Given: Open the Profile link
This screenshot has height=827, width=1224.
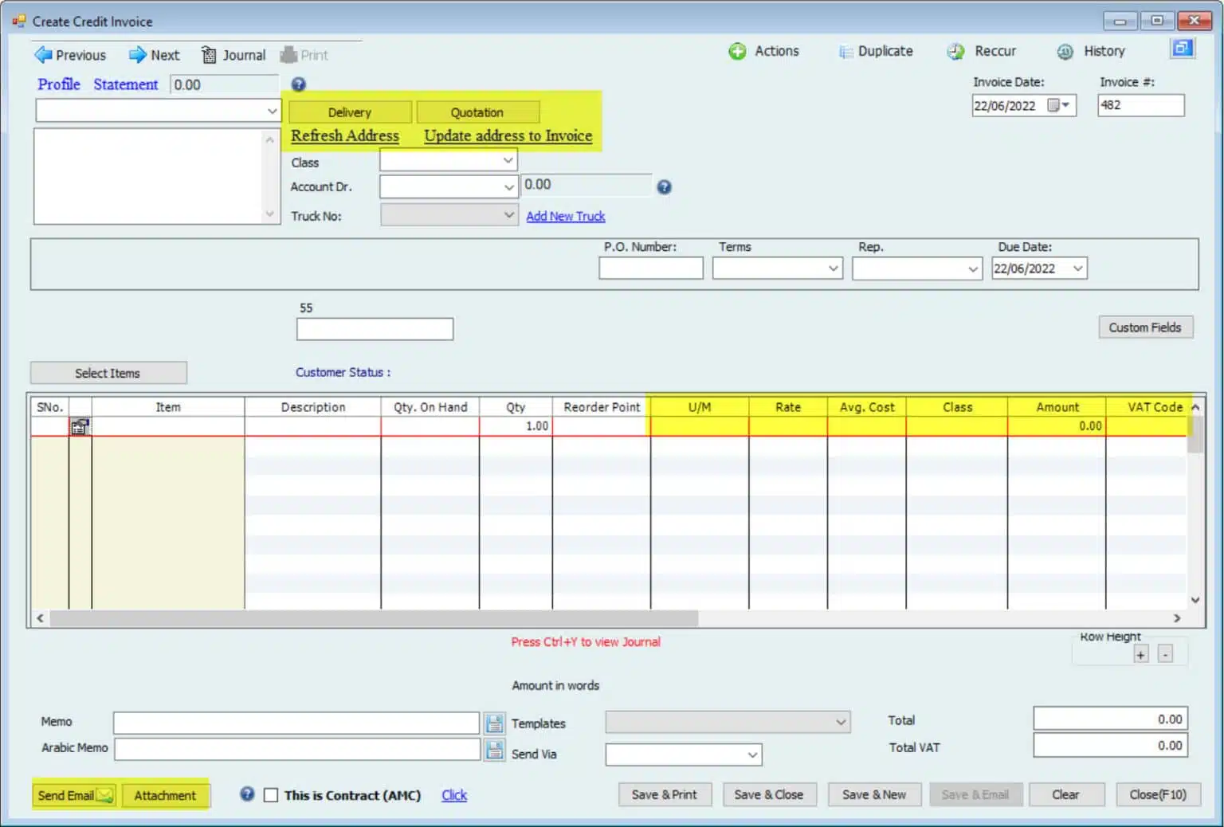Looking at the screenshot, I should 59,84.
